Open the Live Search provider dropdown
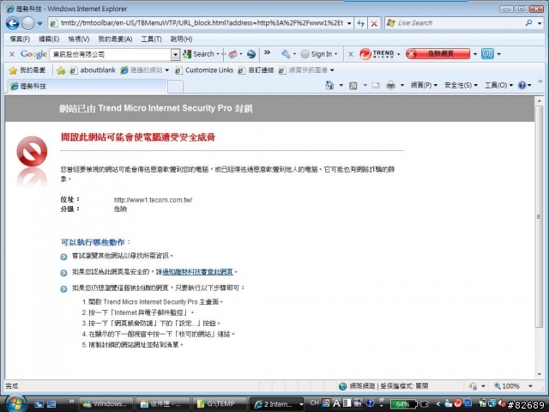549x412 pixels. point(540,23)
